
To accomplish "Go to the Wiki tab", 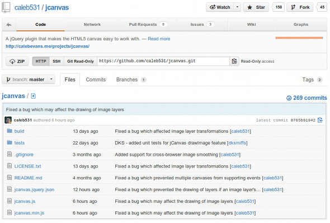I will tap(251, 25).
